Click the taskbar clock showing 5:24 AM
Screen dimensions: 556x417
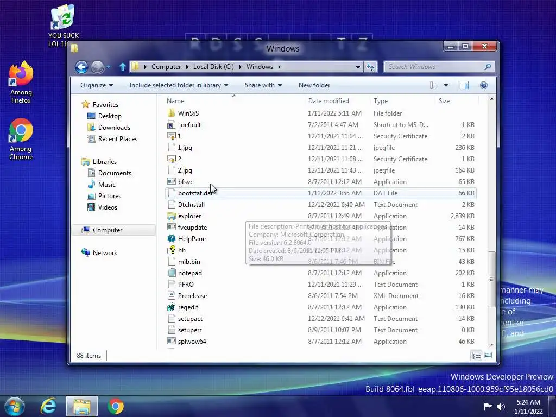[528, 406]
